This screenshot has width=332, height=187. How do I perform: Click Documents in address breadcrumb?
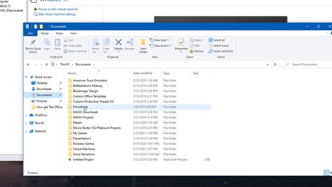pos(83,64)
